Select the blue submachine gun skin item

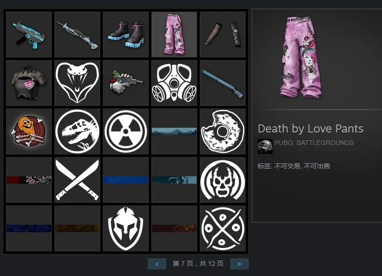29,34
